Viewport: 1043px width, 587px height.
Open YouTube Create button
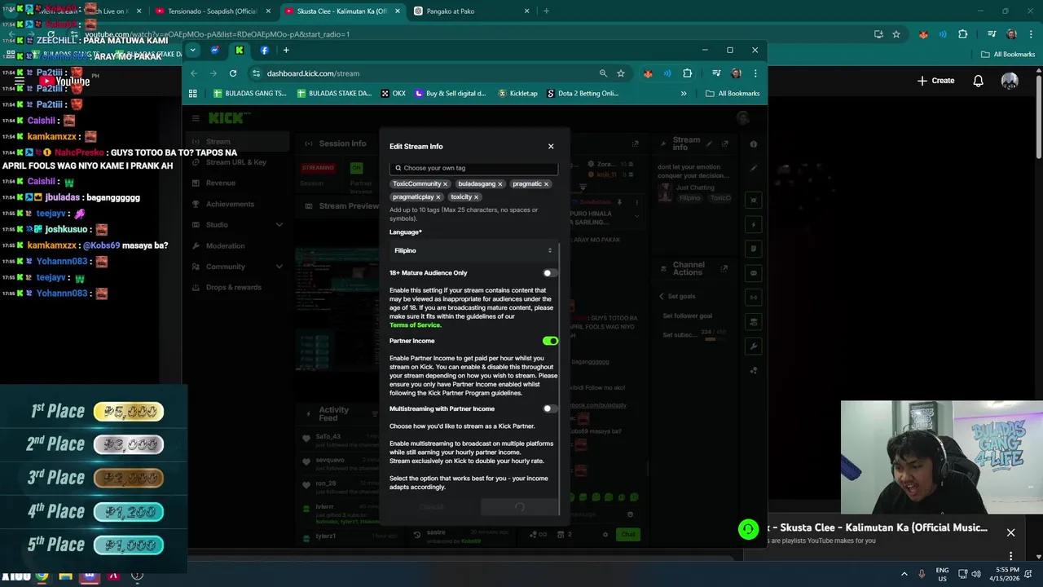[935, 81]
